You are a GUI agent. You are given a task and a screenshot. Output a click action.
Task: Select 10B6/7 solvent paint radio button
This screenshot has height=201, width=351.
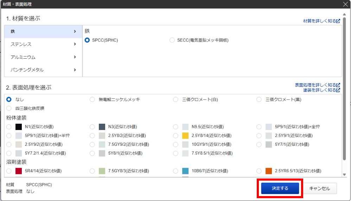coord(176,171)
